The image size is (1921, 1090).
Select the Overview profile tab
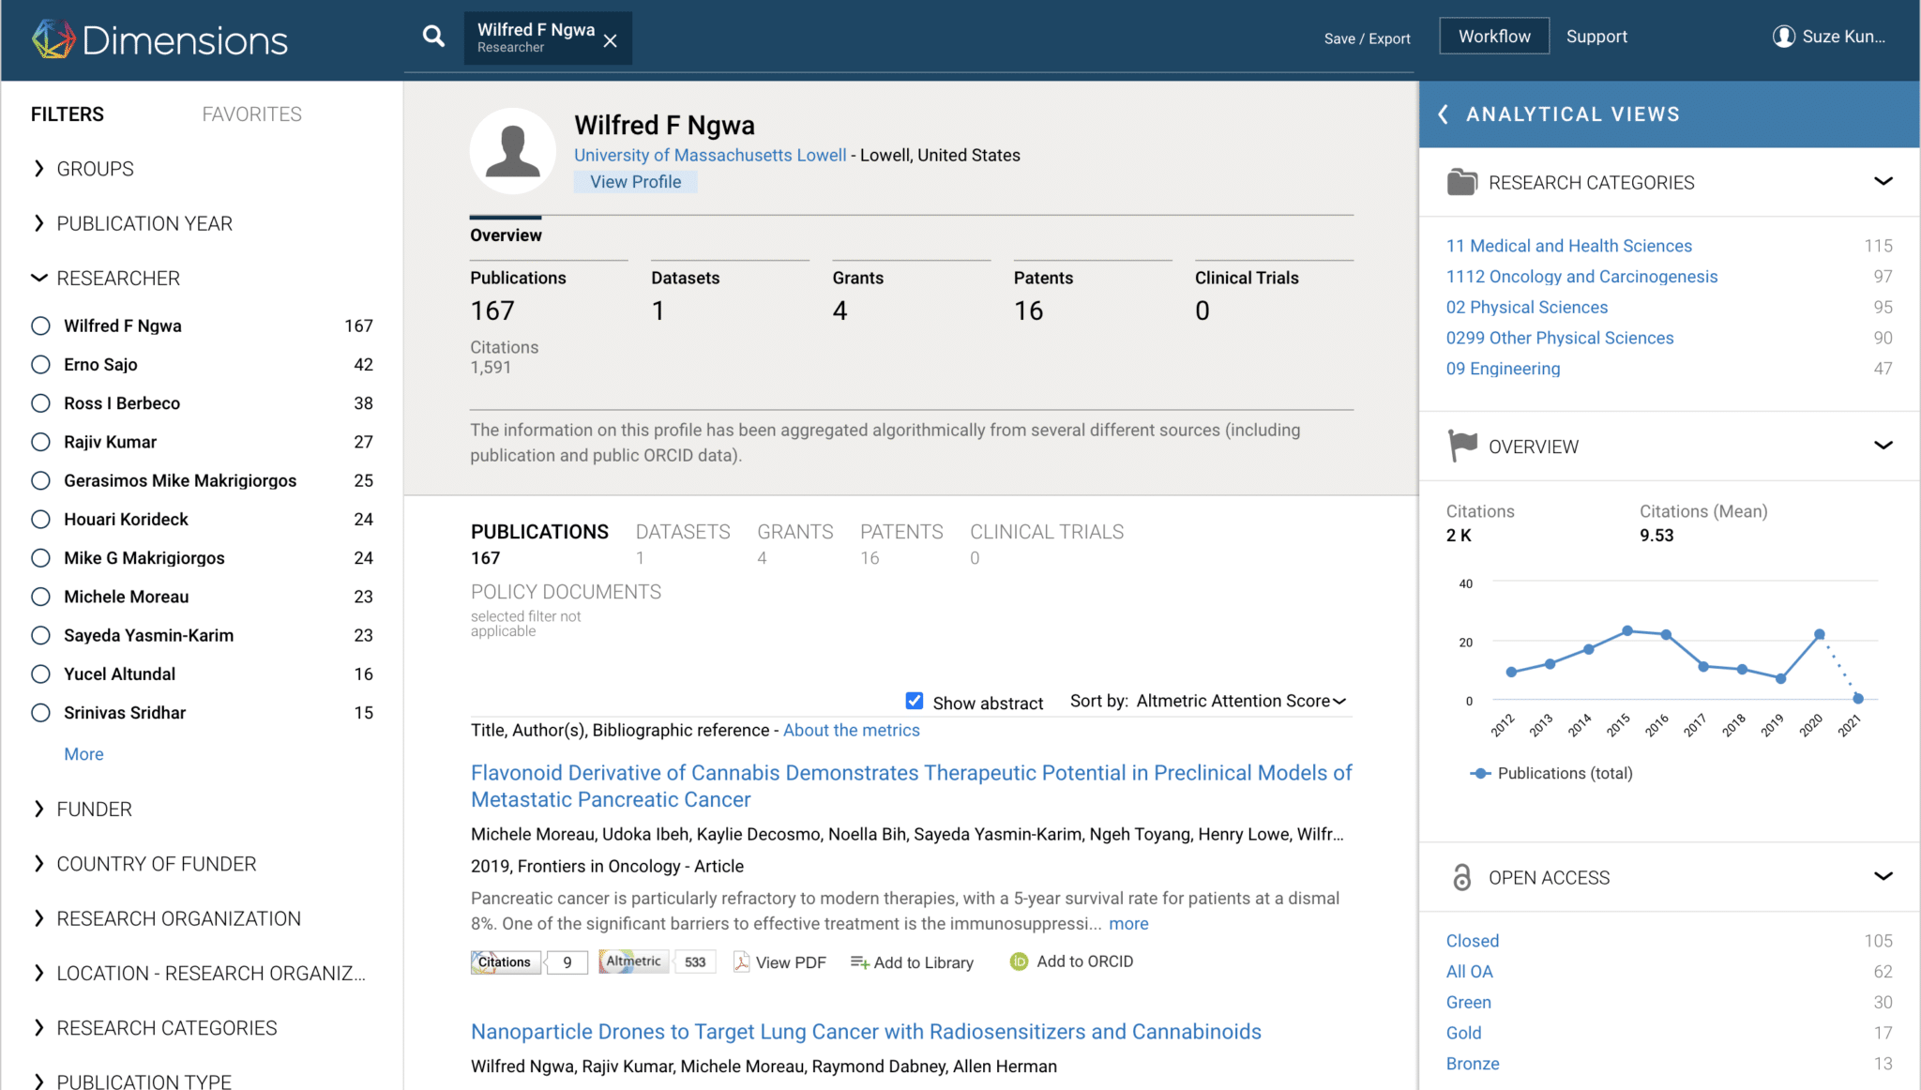point(506,235)
